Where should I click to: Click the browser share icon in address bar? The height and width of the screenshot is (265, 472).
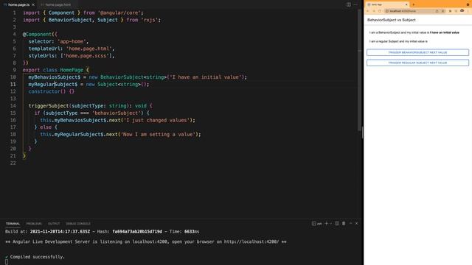(437, 11)
